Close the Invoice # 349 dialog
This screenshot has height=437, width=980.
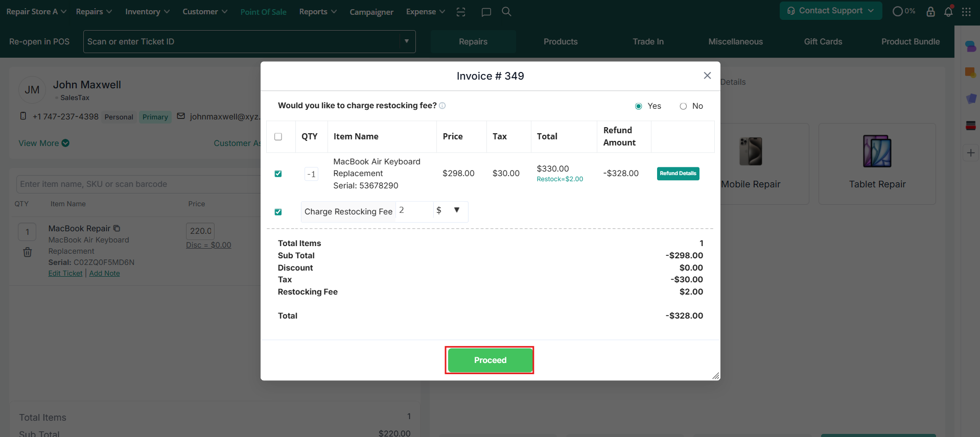tap(707, 76)
